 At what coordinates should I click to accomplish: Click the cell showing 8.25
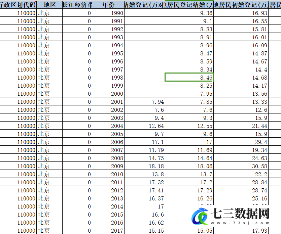click(x=189, y=85)
